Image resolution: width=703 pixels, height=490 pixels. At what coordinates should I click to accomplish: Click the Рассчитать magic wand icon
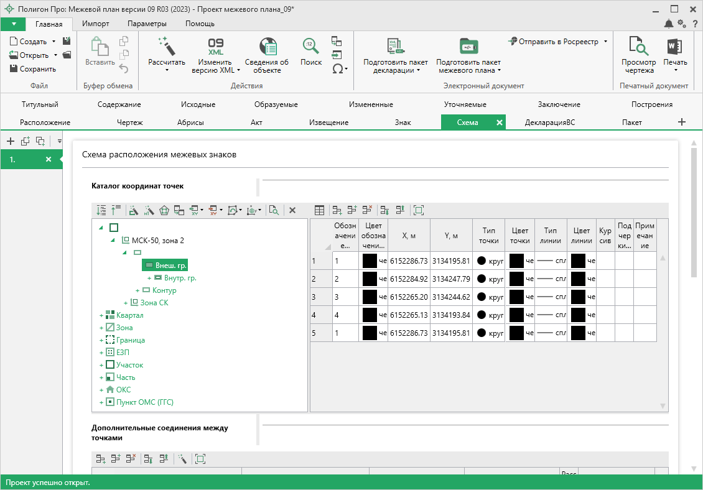click(x=166, y=45)
